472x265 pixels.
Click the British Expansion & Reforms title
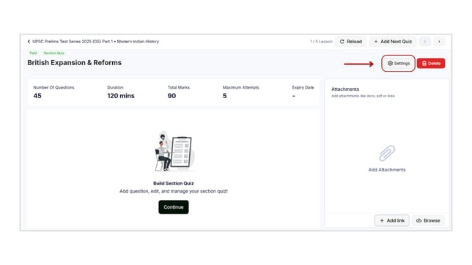[x=74, y=62]
